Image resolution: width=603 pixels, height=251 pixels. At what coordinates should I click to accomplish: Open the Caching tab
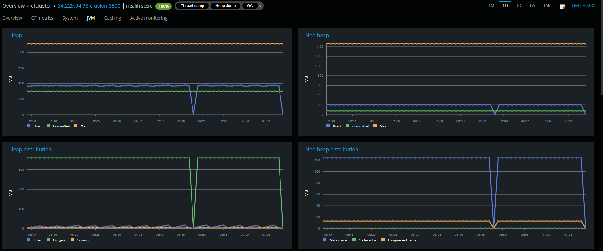[x=113, y=18]
